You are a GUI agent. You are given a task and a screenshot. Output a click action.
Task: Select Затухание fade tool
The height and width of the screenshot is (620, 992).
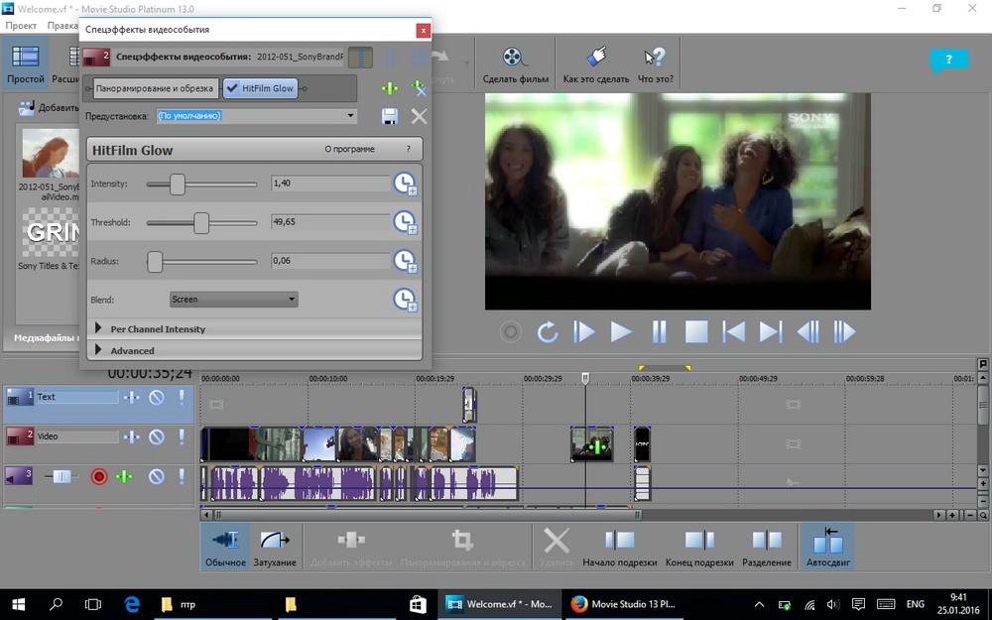coord(275,548)
